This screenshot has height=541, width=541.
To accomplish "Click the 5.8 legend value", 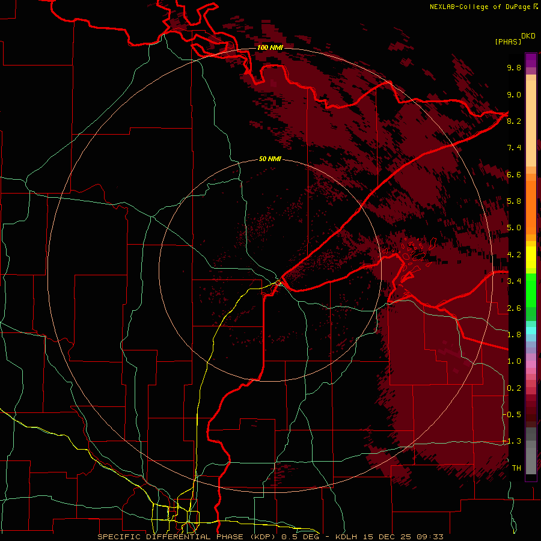I will [514, 201].
